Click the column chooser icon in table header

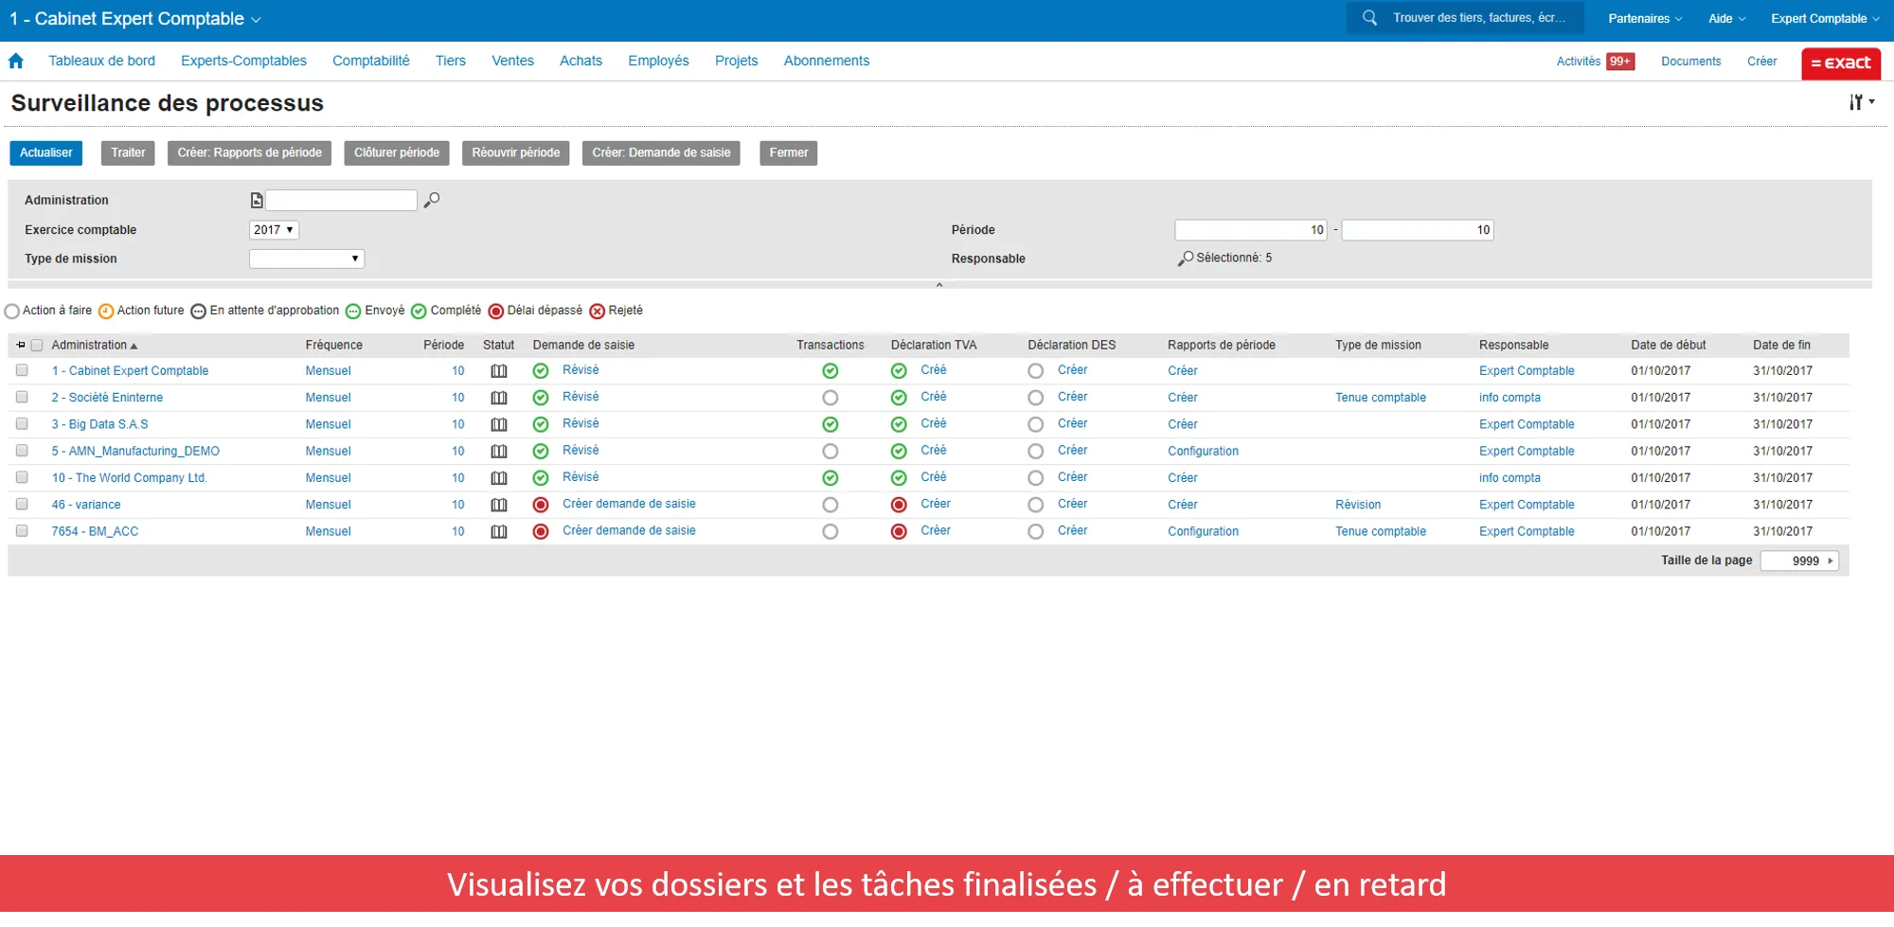pyautogui.click(x=21, y=346)
